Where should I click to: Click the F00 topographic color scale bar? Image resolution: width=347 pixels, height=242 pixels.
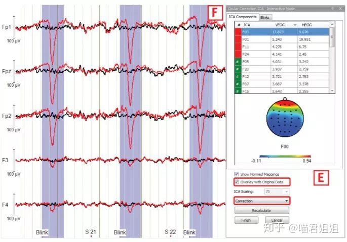tap(285, 156)
